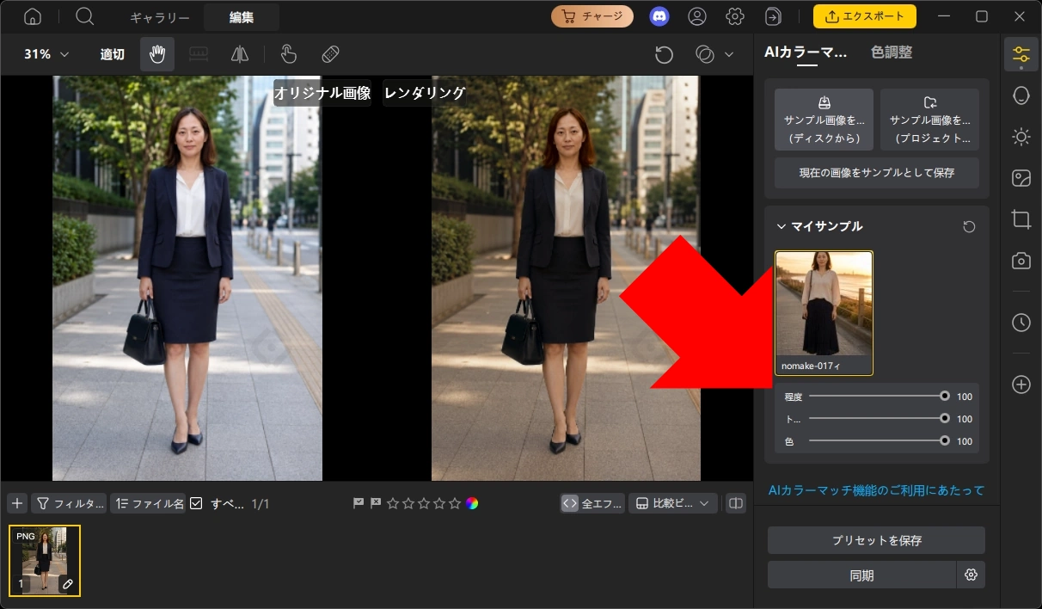The image size is (1042, 609).
Task: Collapse the マイサンプル section
Action: (x=781, y=226)
